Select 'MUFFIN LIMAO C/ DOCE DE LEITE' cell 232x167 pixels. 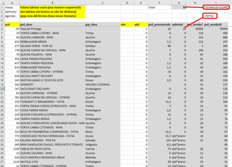[52, 80]
